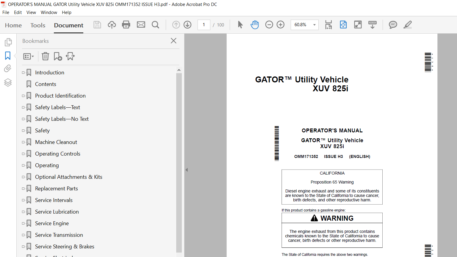This screenshot has height=257, width=457.
Task: Jump to the Service Intervals bookmark
Action: [x=54, y=200]
